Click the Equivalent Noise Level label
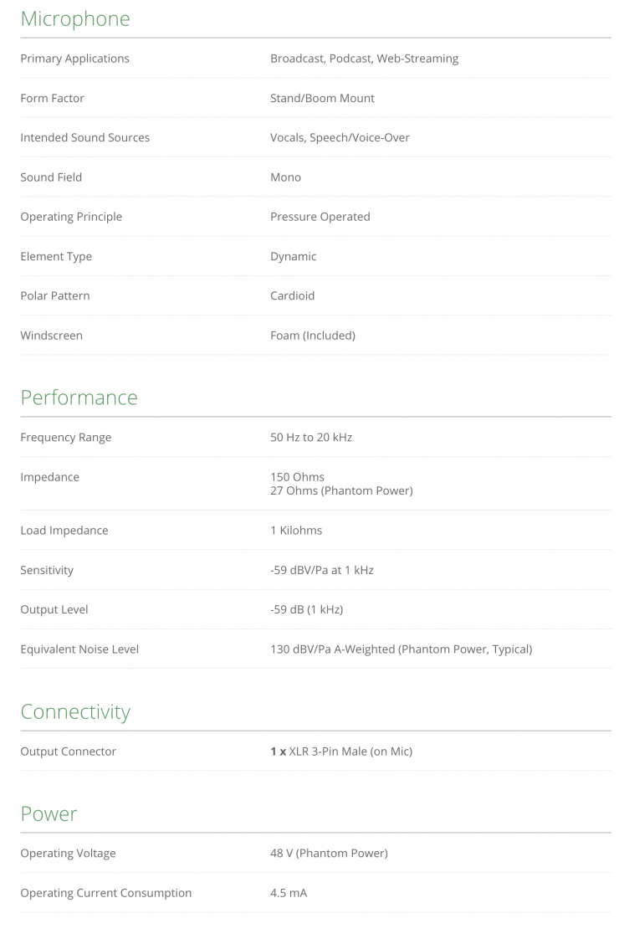619x934 pixels. [x=79, y=649]
